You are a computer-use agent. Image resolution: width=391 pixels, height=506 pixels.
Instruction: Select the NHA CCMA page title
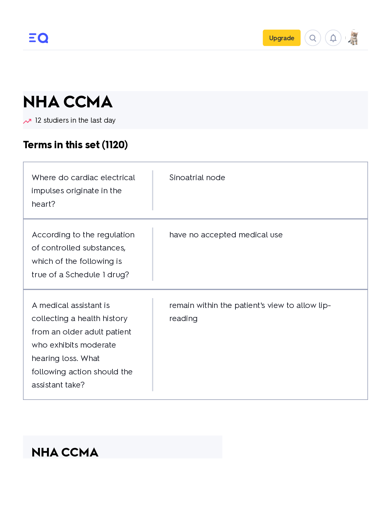[68, 102]
